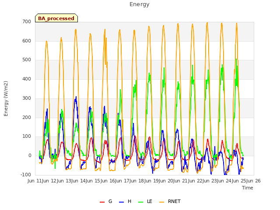Viewport: 280px width, 210px height.
Task: Click the 0 y-axis tick label
Action: click(x=30, y=156)
